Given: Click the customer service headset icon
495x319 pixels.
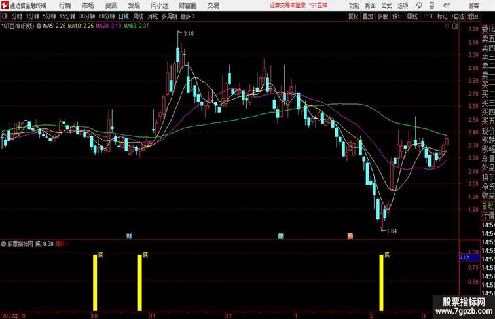Looking at the screenshot, I should pos(419,5).
